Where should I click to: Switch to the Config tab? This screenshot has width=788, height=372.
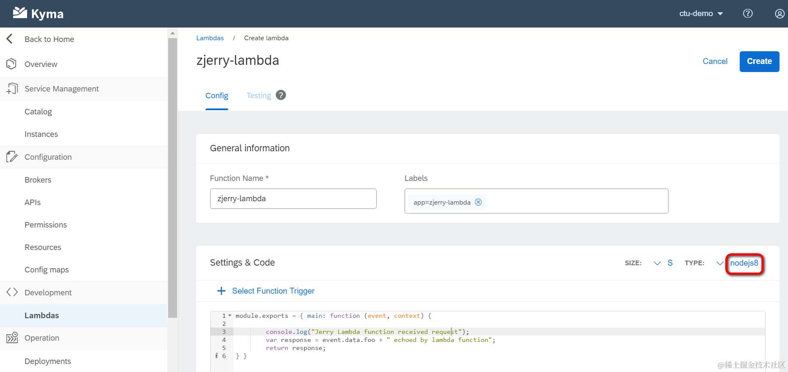216,96
